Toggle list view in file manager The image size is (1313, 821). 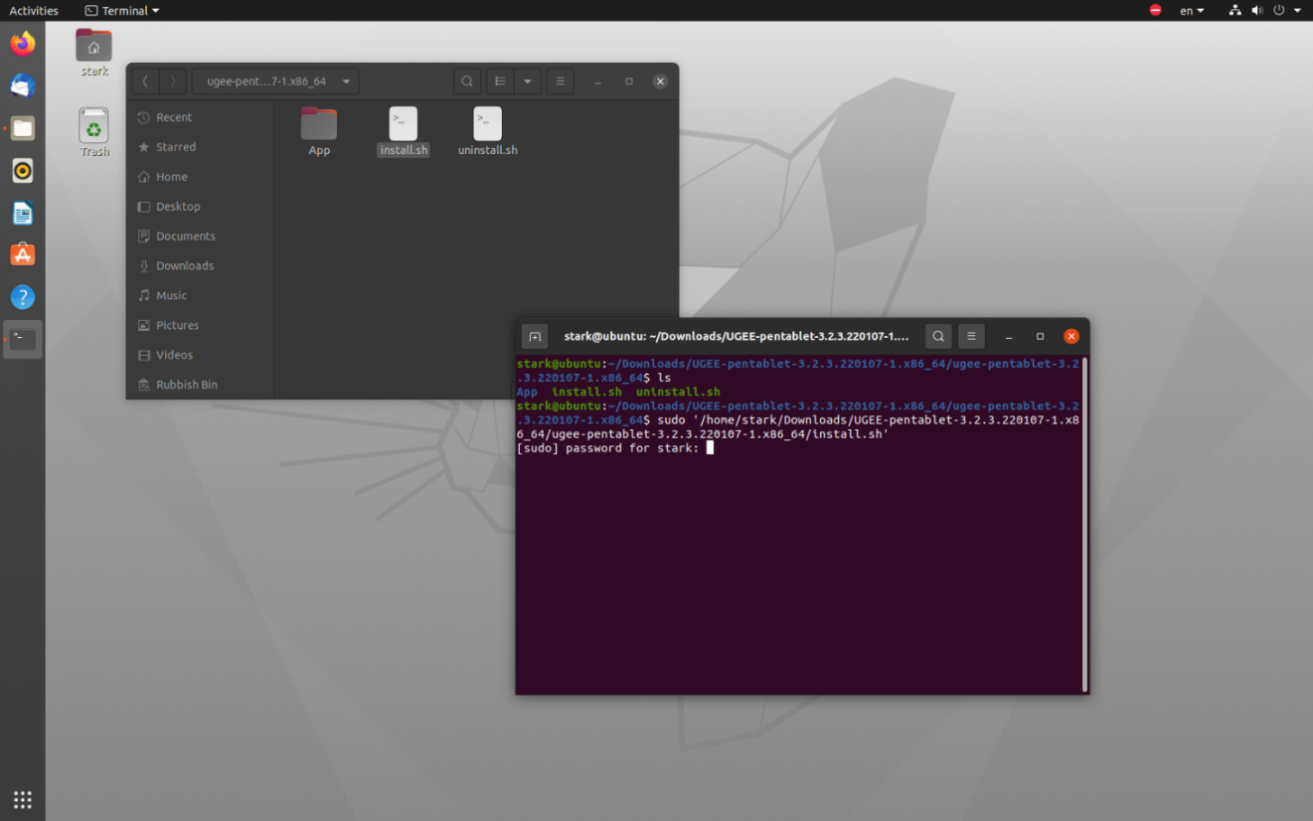500,82
